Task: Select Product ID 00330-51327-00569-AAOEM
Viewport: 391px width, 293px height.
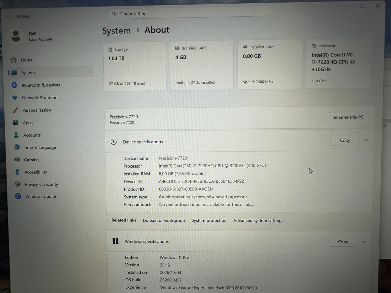Action: (x=186, y=189)
